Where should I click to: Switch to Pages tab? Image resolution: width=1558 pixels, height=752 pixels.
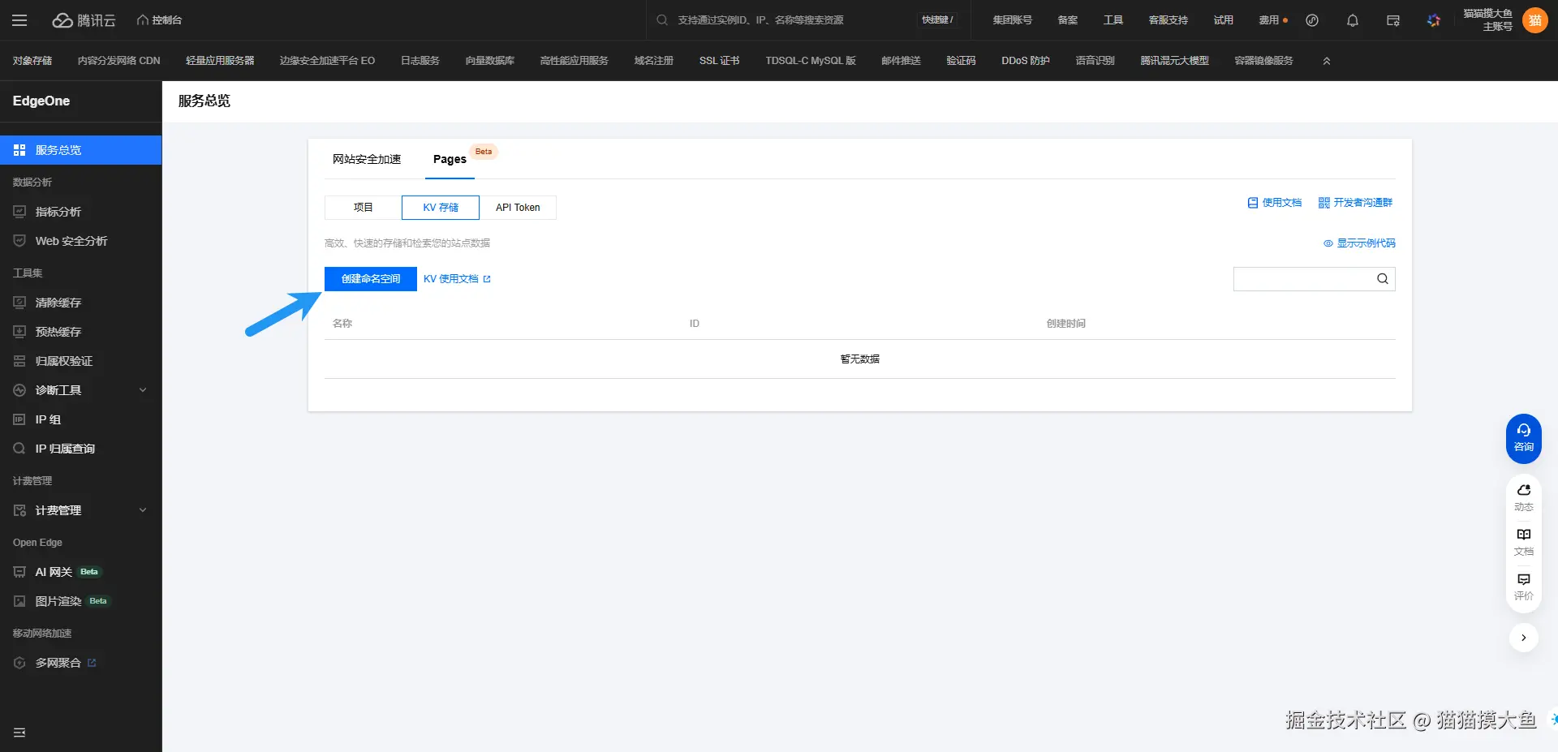[x=450, y=159]
